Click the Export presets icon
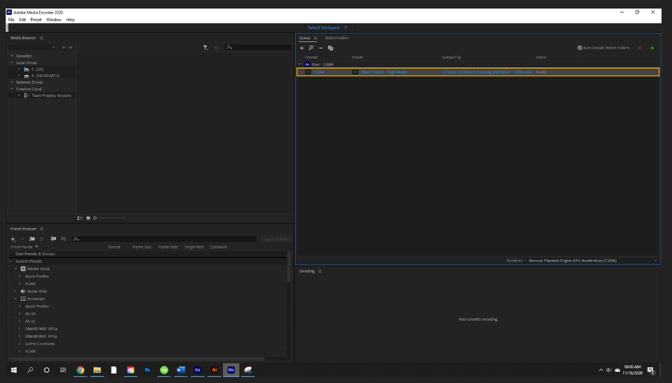672x383 pixels. (64, 239)
